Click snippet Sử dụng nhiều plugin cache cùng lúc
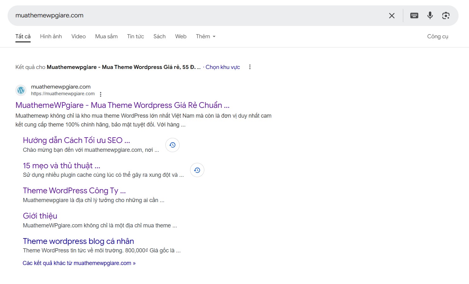The image size is (469, 284). point(103,175)
